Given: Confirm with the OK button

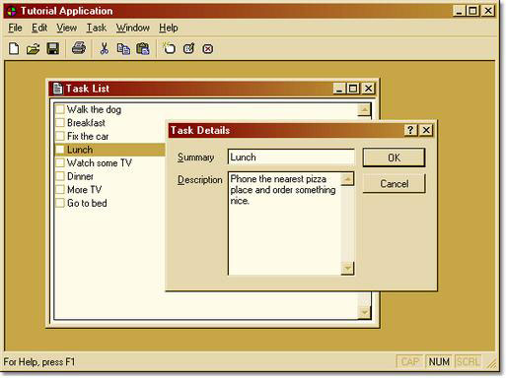Looking at the screenshot, I should pos(394,157).
